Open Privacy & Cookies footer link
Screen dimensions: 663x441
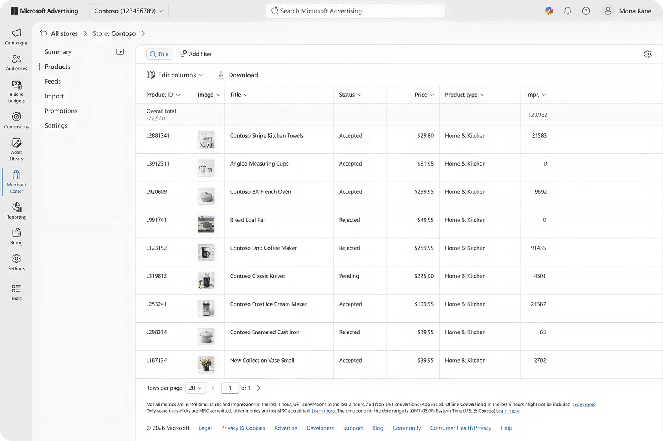coord(243,428)
